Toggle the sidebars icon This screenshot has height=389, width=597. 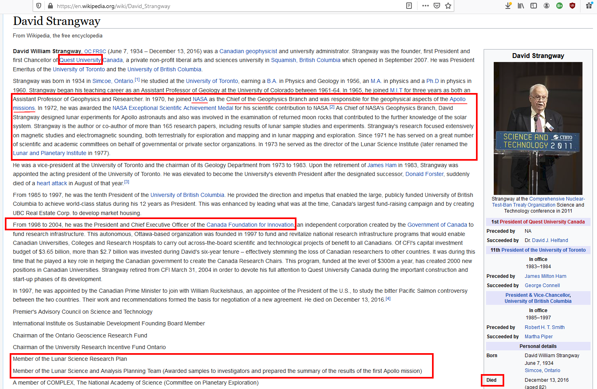pyautogui.click(x=534, y=6)
